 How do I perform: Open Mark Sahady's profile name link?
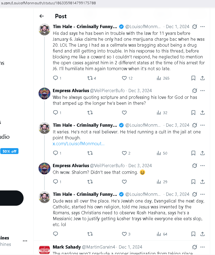pos(67,247)
